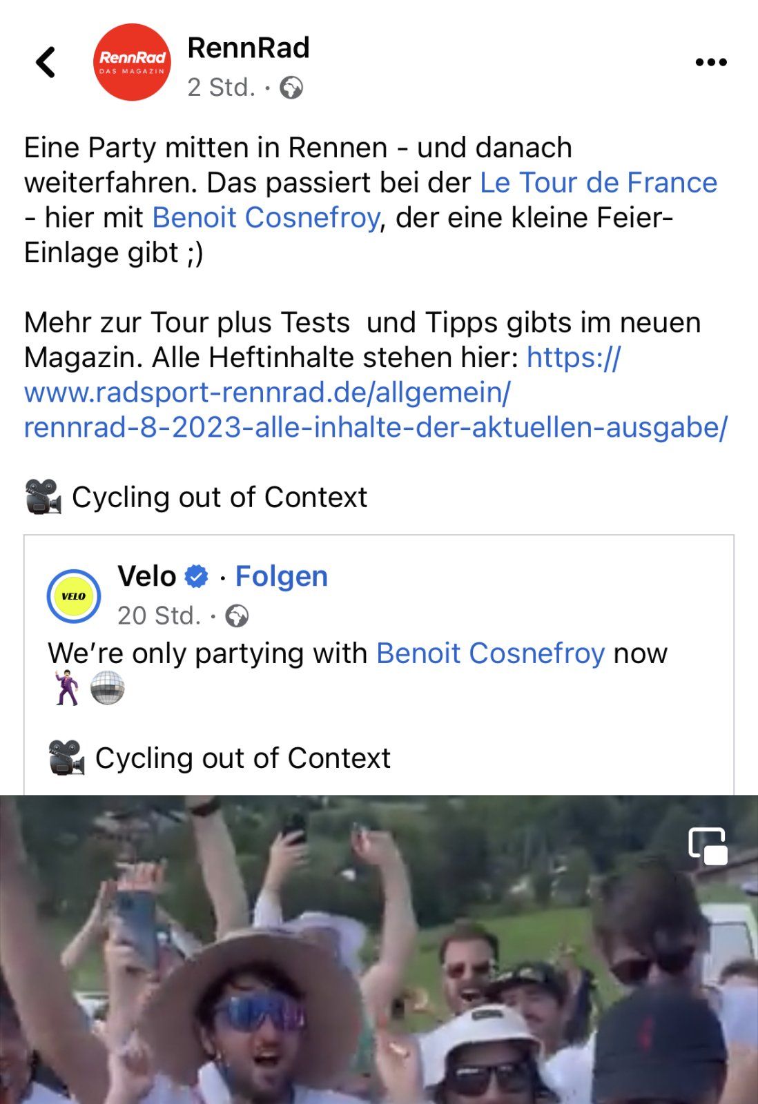Tap Folgen to follow Velo
The height and width of the screenshot is (1104, 758).
[x=282, y=576]
